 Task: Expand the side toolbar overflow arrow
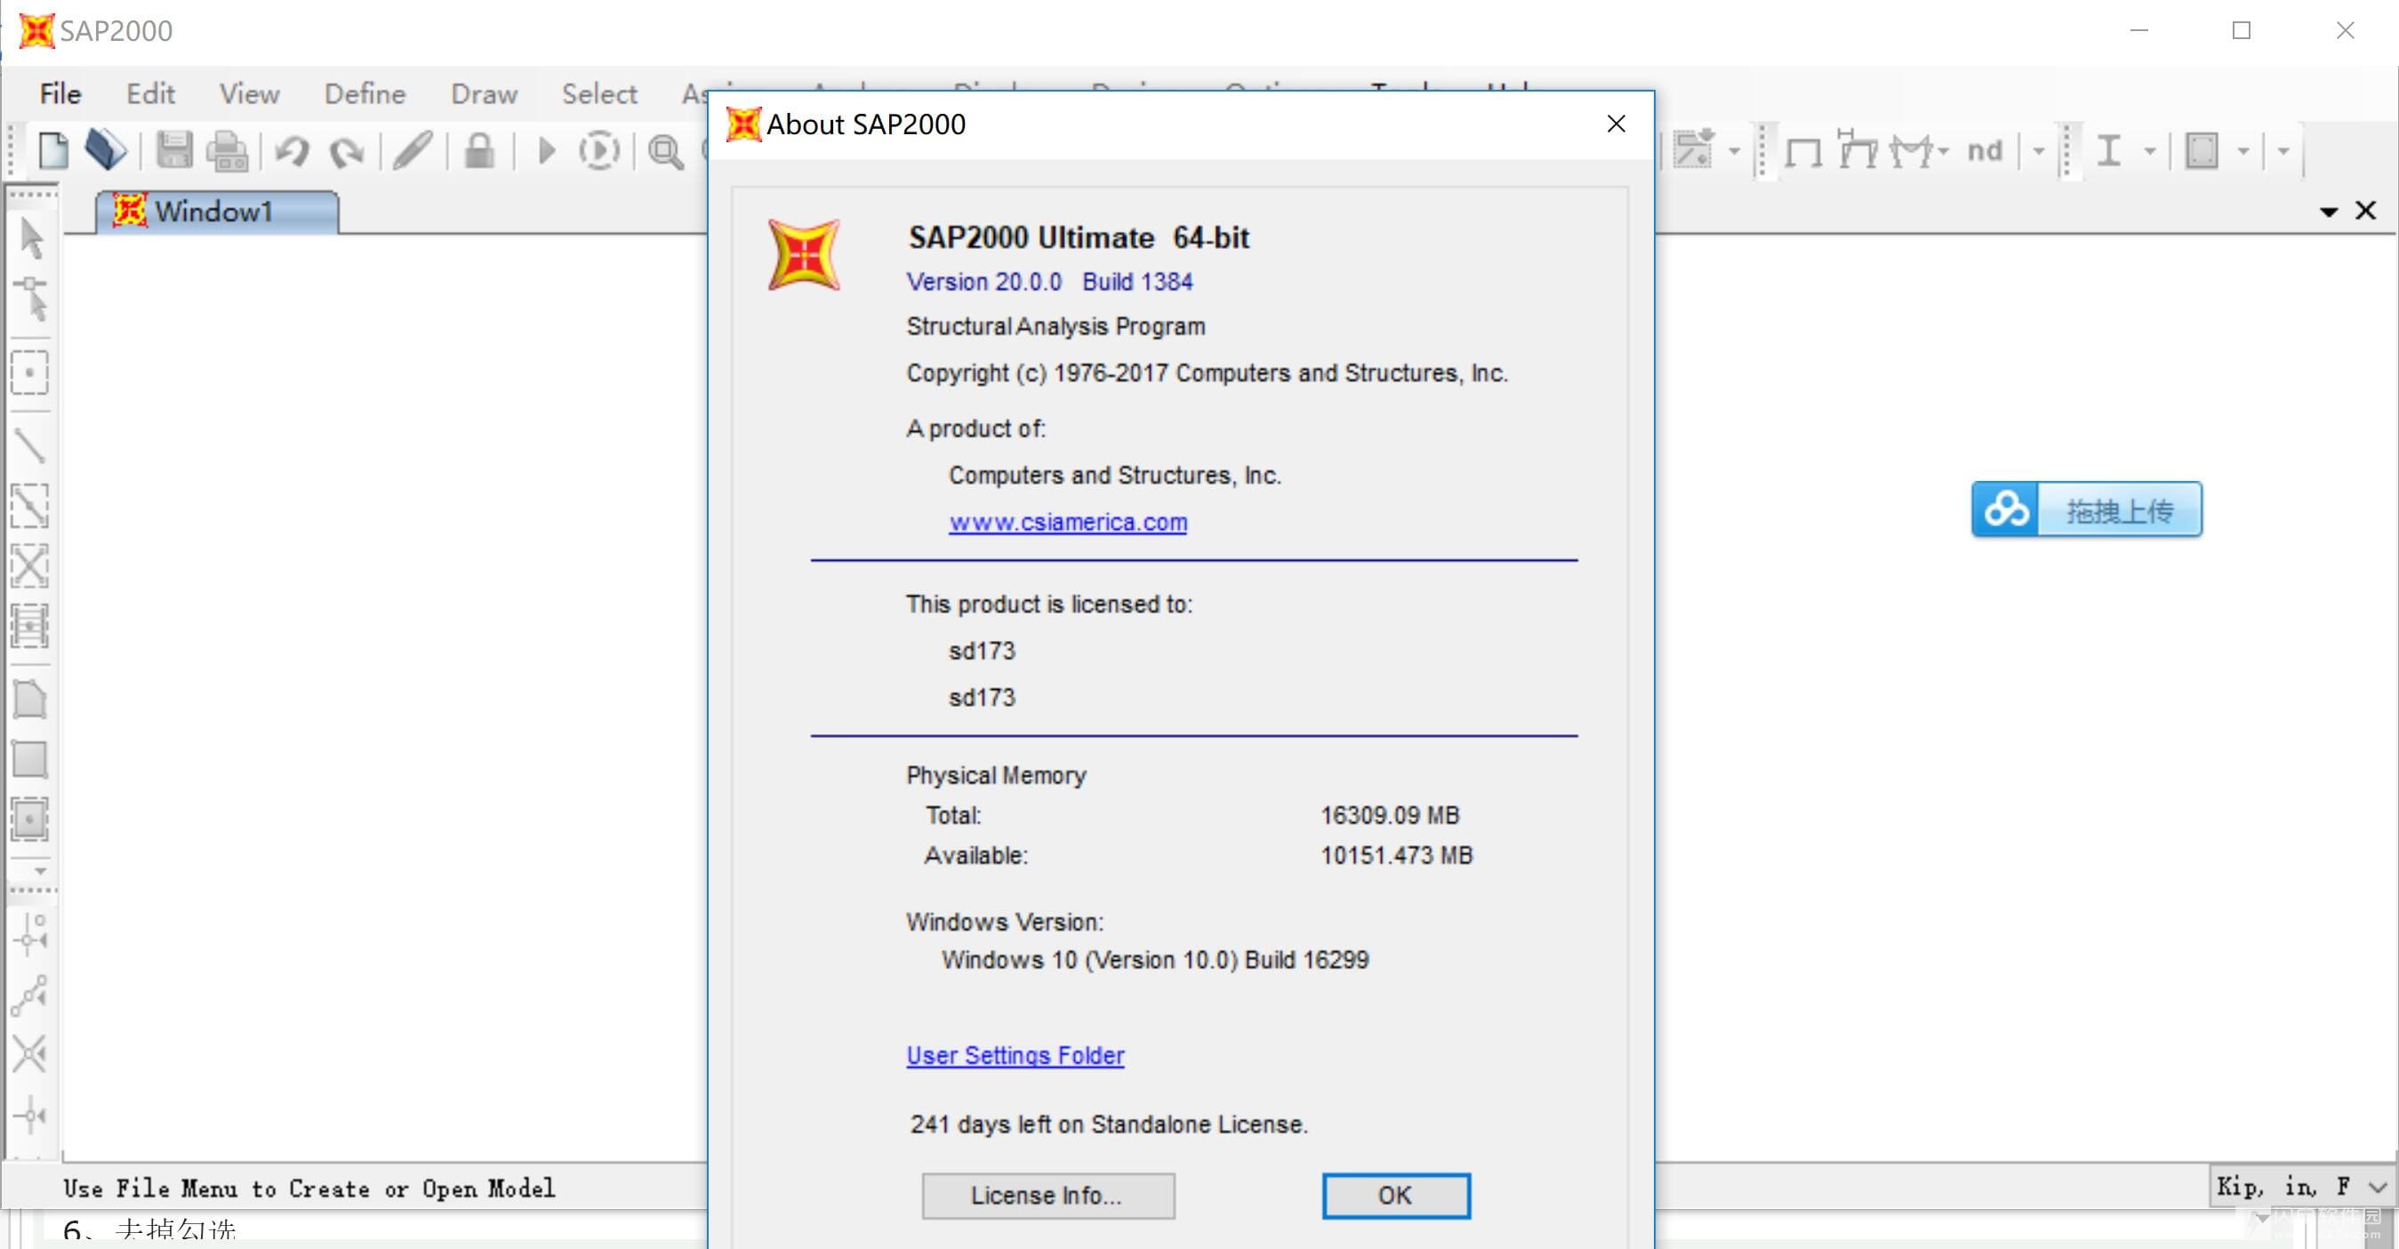click(x=40, y=871)
